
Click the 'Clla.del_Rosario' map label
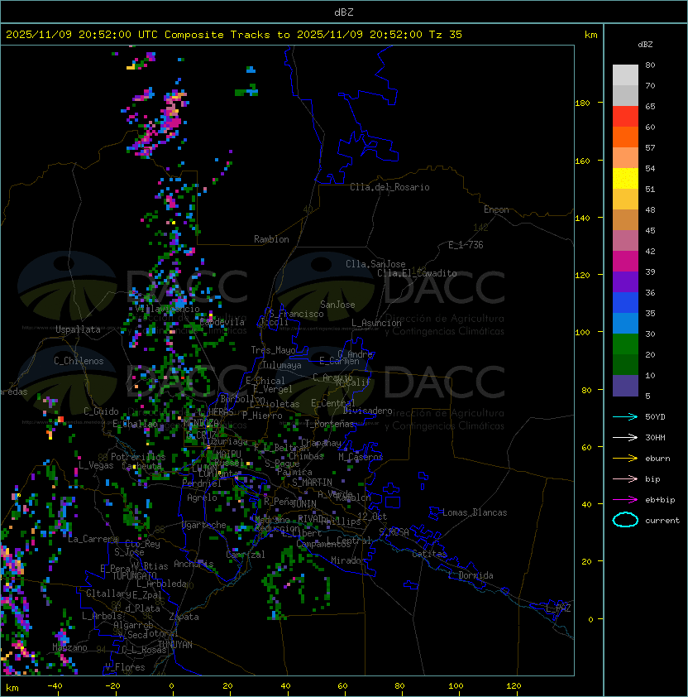pos(389,187)
